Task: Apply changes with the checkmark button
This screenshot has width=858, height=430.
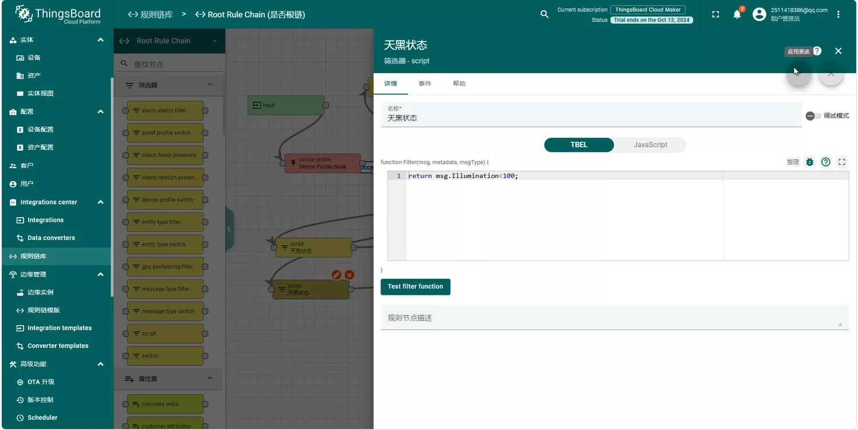Action: pos(799,74)
